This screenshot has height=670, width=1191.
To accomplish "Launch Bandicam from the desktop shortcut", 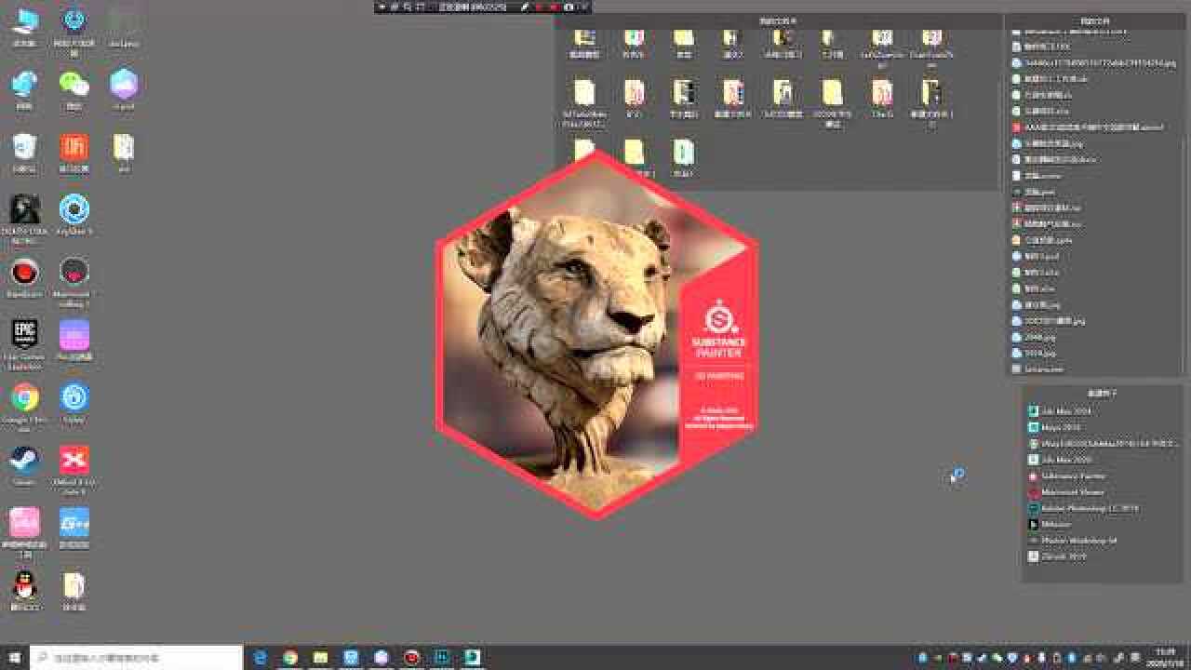I will pos(24,277).
